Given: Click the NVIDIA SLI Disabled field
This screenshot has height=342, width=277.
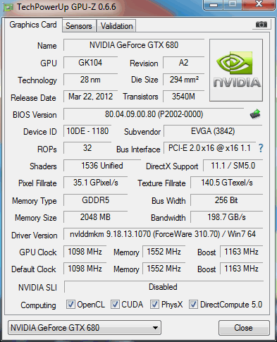Looking at the screenshot, I should [164, 287].
